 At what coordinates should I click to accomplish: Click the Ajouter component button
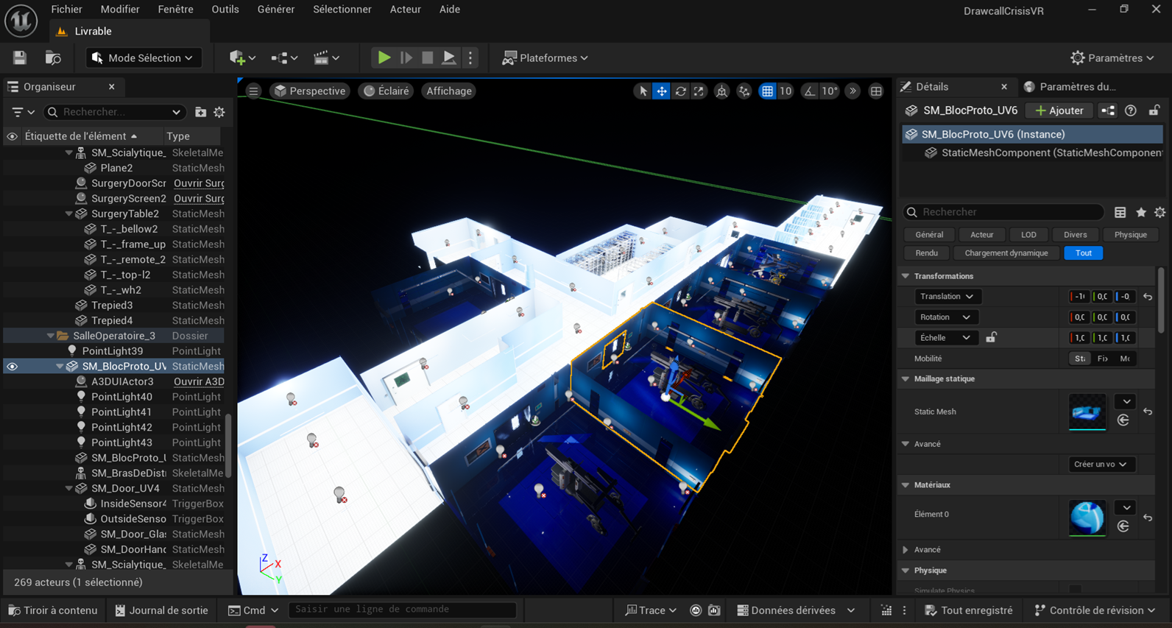click(1059, 110)
